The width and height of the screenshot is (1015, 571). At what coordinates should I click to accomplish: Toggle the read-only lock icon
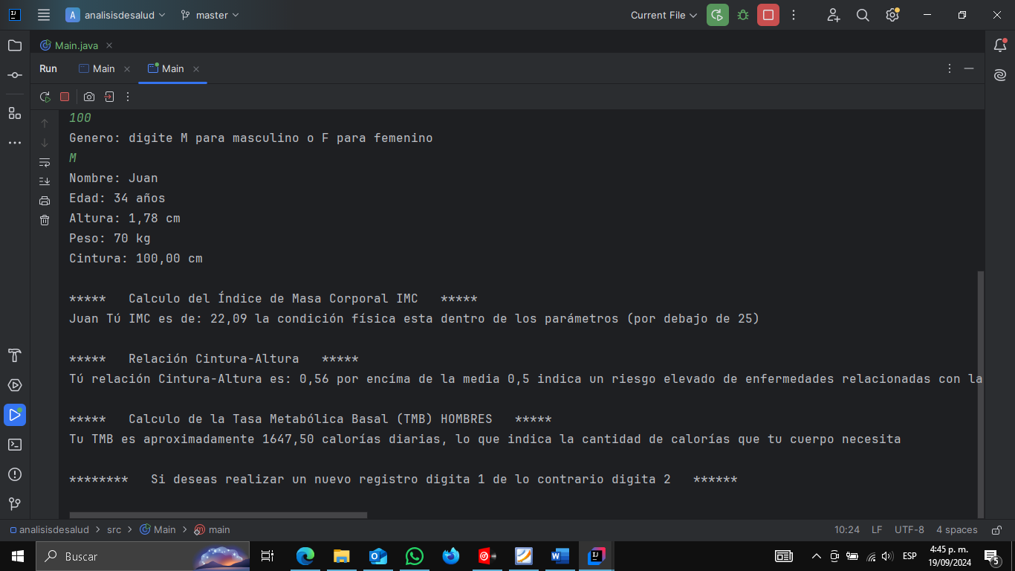coord(996,530)
